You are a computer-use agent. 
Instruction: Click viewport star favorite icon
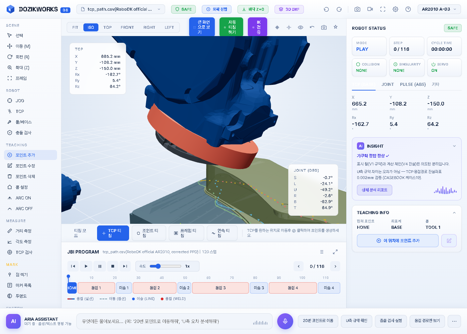(x=336, y=27)
